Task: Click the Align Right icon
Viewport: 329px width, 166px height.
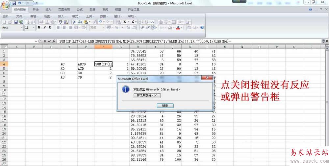Action: pyautogui.click(x=70, y=28)
